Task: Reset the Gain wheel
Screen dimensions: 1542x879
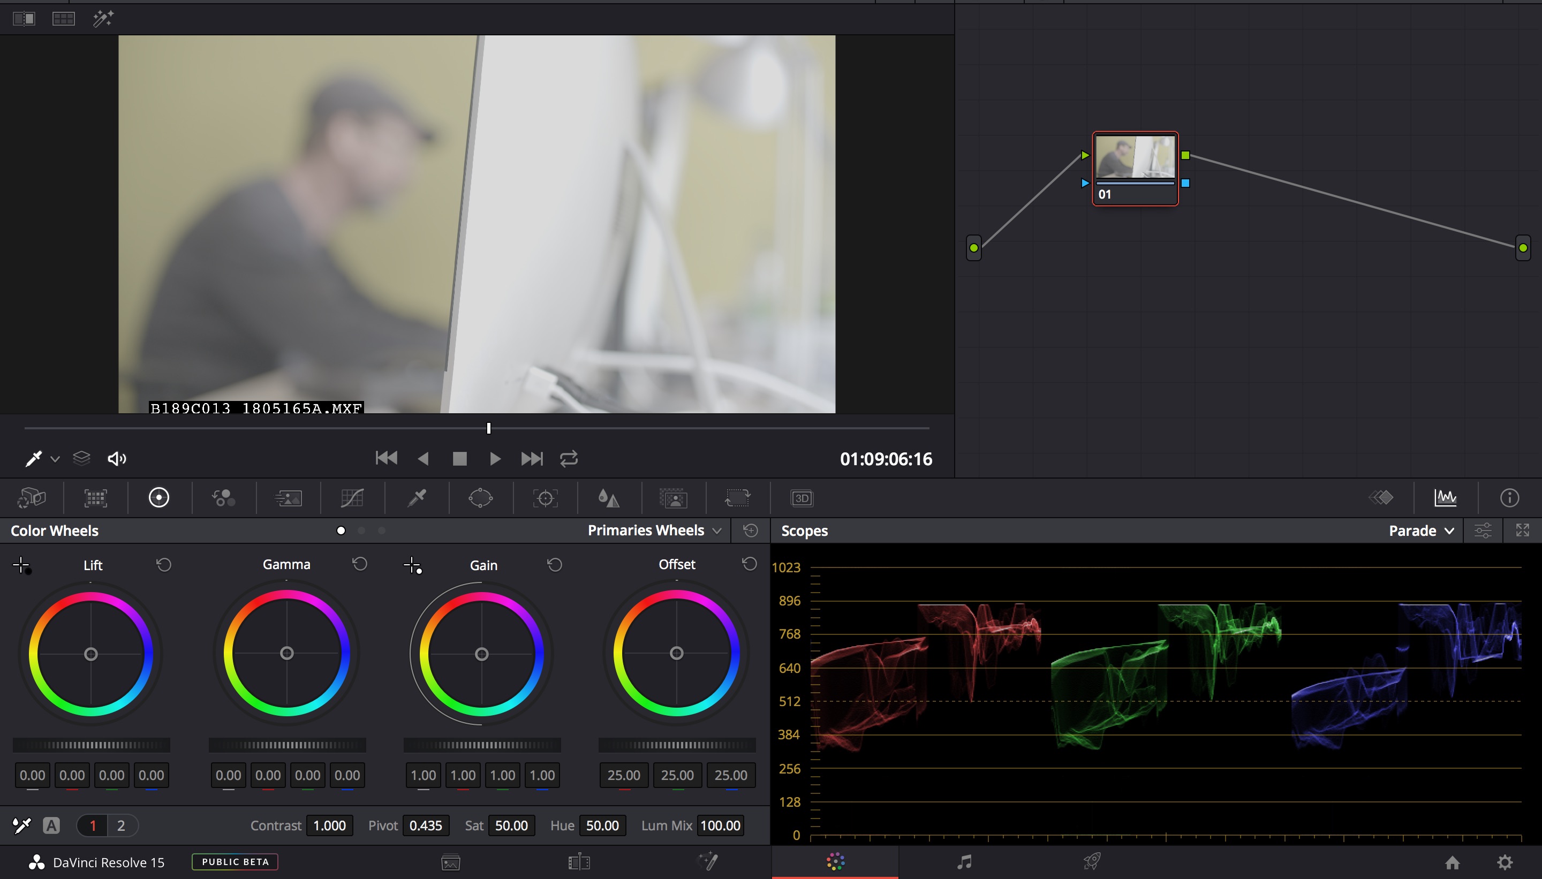Action: [x=555, y=565]
